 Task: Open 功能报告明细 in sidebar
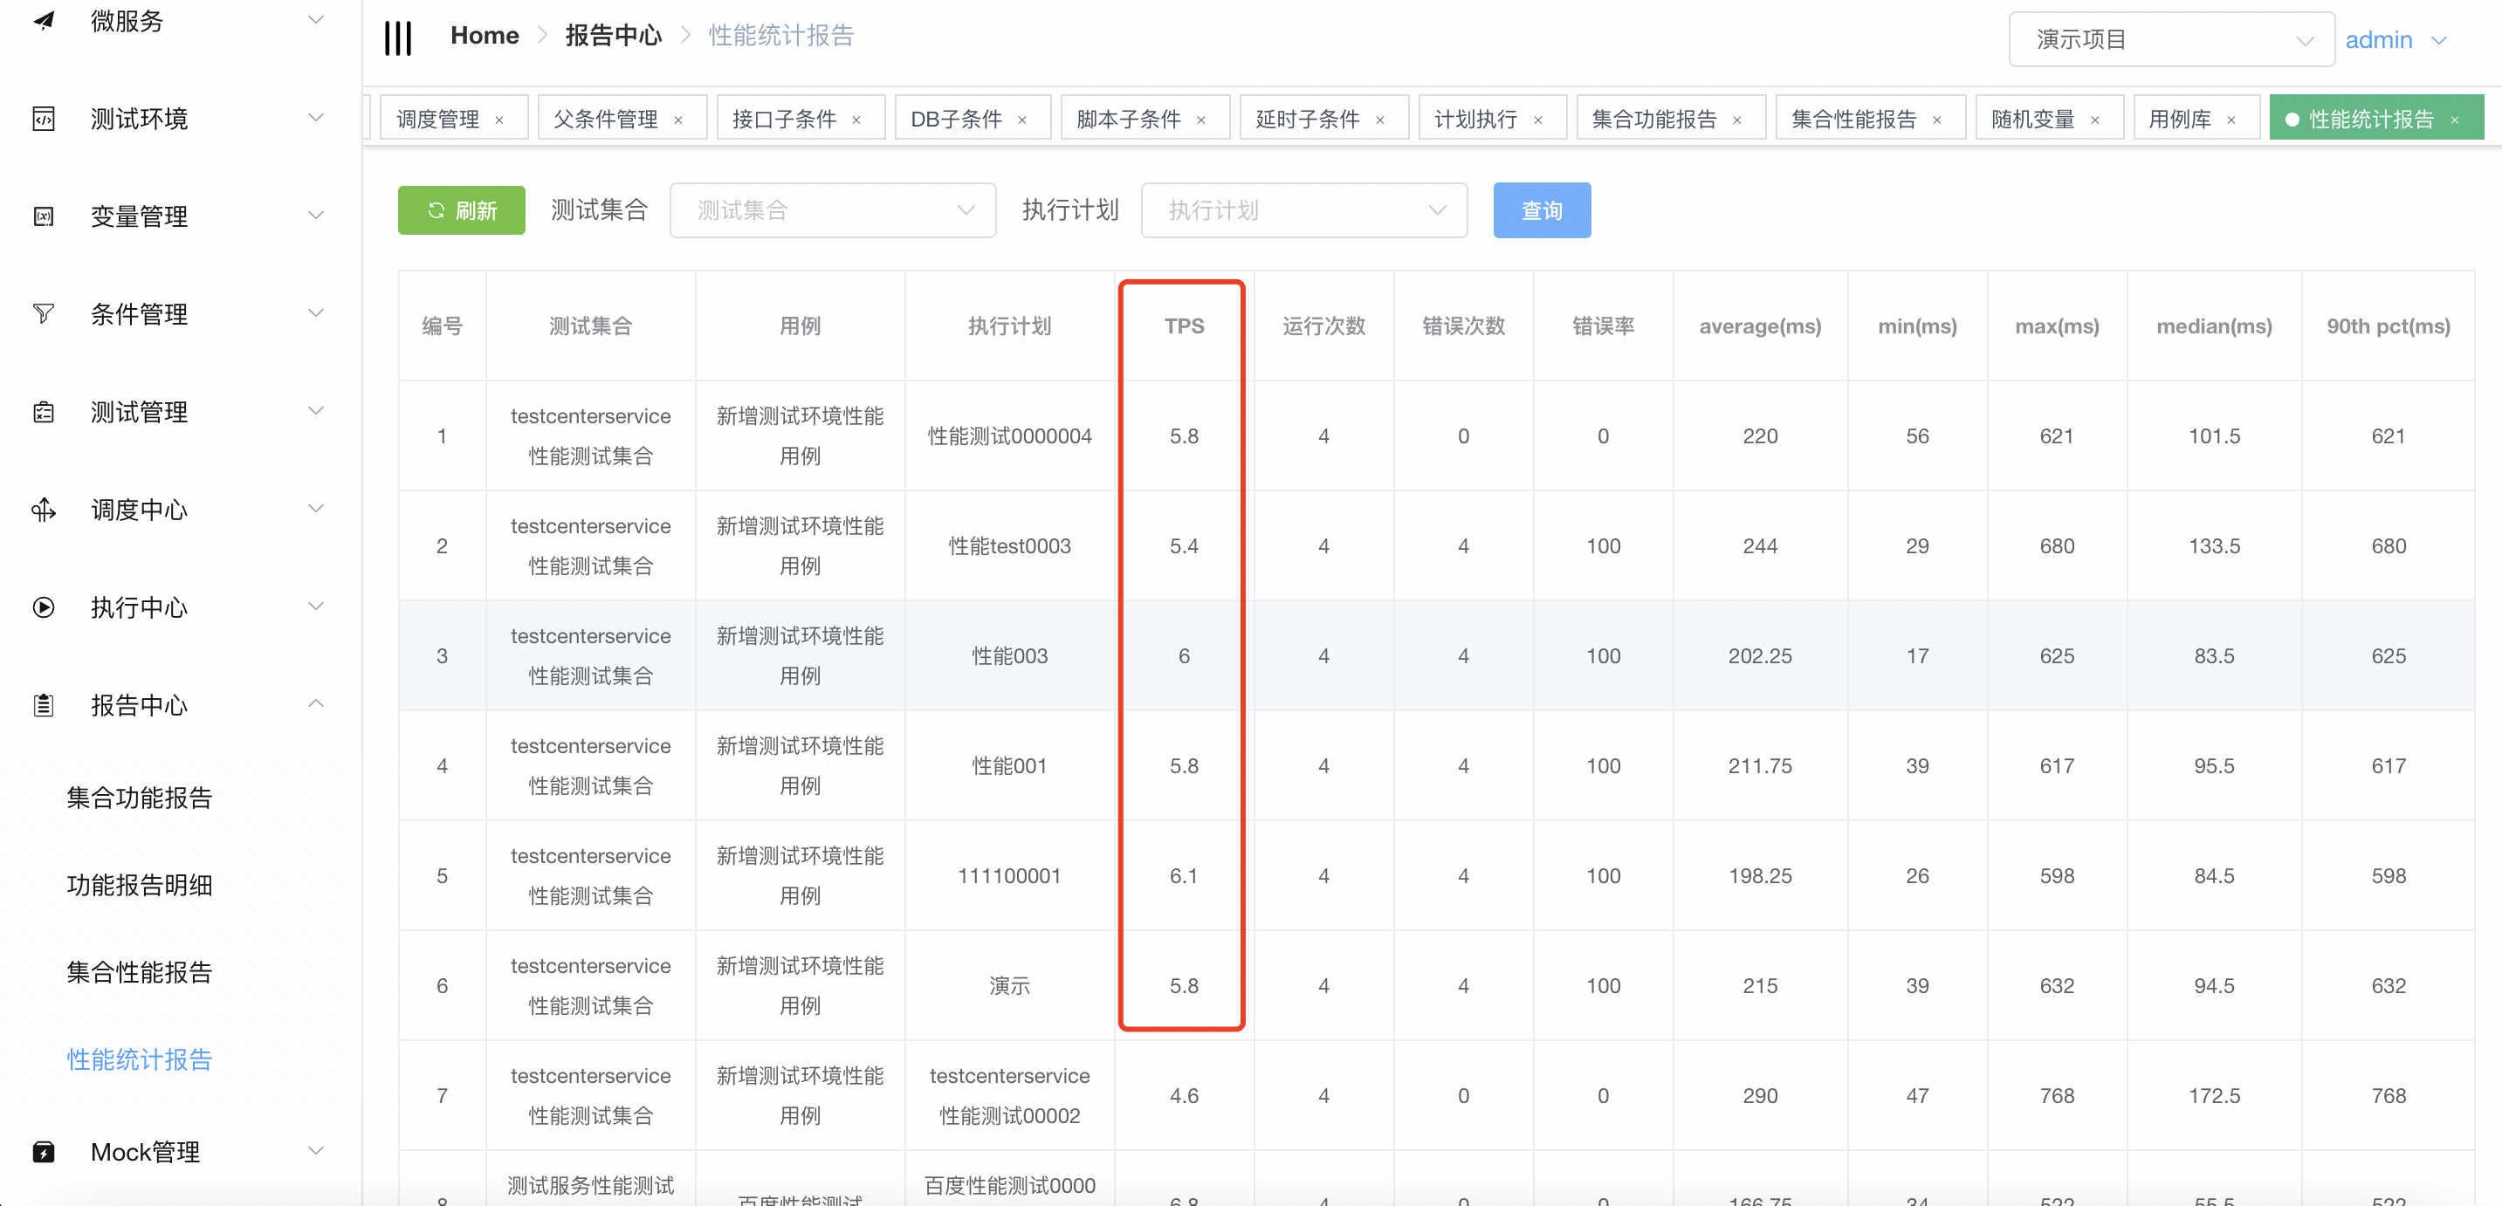click(139, 886)
